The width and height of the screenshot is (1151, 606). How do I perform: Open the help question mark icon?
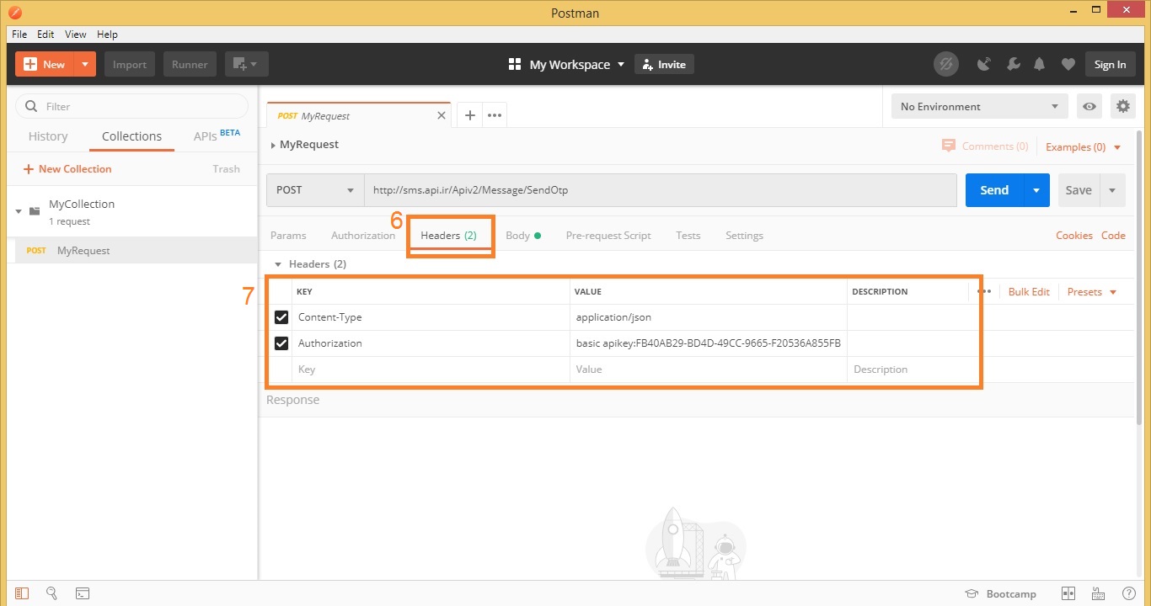pyautogui.click(x=1129, y=593)
